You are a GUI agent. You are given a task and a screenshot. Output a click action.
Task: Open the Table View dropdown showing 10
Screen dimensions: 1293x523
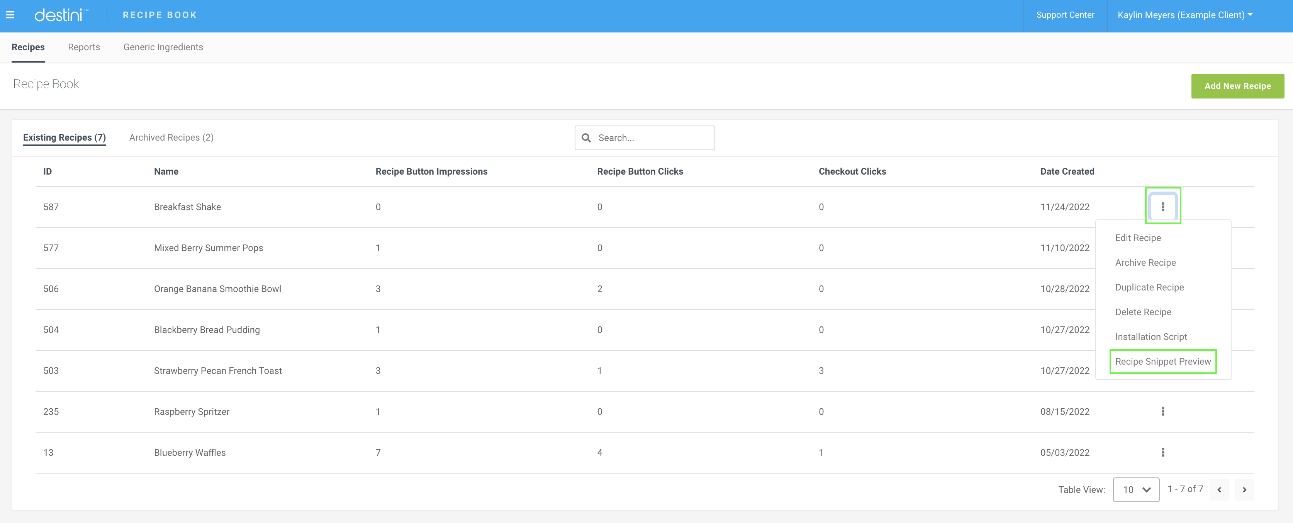click(x=1136, y=489)
